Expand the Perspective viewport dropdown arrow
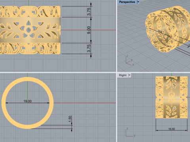190x142 pixels. click(x=138, y=2)
